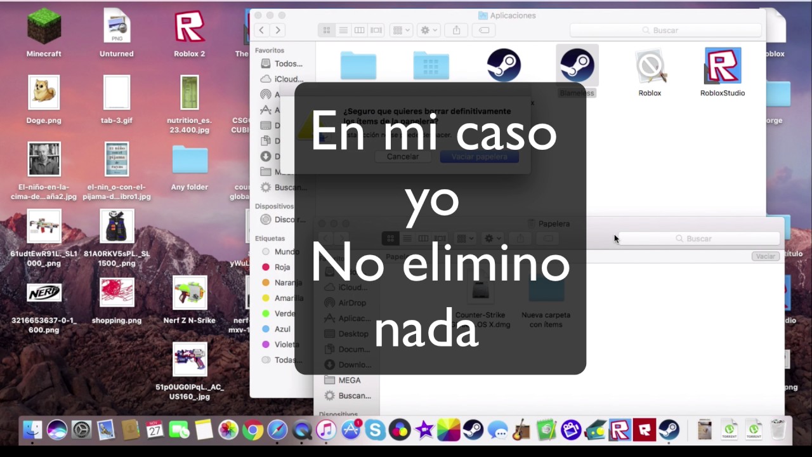Click the Vaciar button in Papelera

click(766, 256)
